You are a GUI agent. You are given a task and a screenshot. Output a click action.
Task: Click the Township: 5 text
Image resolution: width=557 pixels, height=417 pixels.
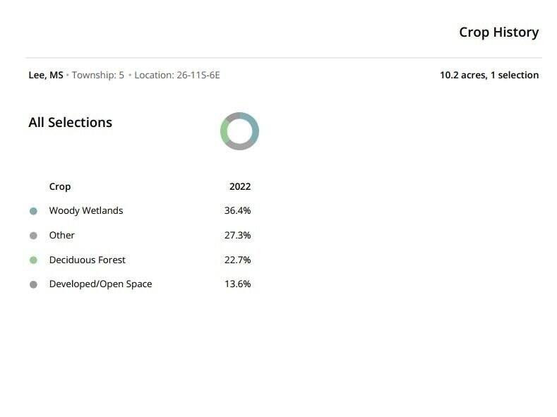click(x=98, y=75)
